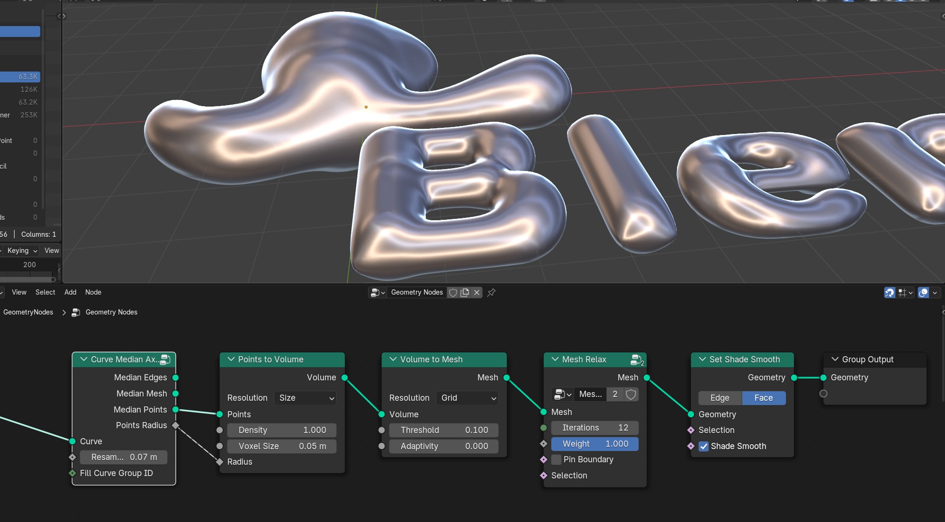Pin the node tree with the pin icon
Image resolution: width=945 pixels, height=522 pixels.
(491, 293)
